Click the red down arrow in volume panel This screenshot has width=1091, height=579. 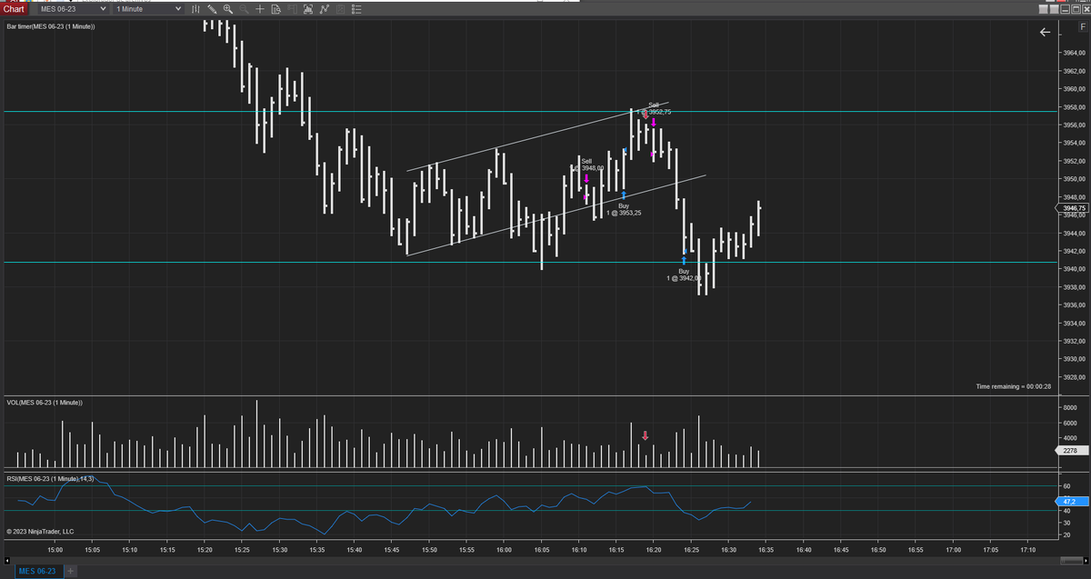[645, 436]
